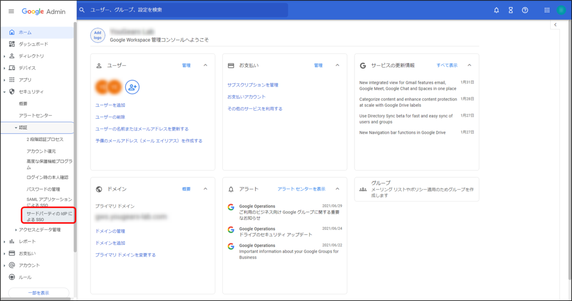
Task: Open tasks hourglass icon in top bar
Action: (511, 10)
